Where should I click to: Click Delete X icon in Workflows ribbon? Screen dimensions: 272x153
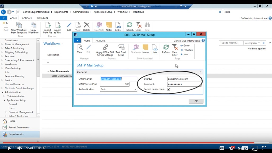(x=87, y=26)
